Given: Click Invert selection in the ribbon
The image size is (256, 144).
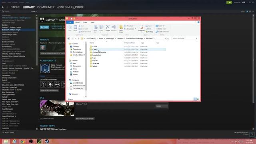Looking at the screenshot, I should [x=162, y=32].
